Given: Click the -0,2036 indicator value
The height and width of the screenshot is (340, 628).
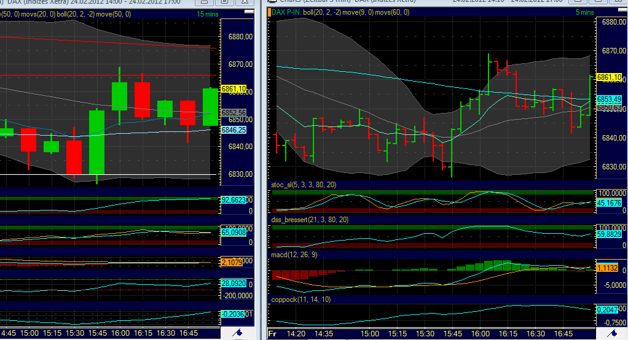Looking at the screenshot, I should [233, 314].
